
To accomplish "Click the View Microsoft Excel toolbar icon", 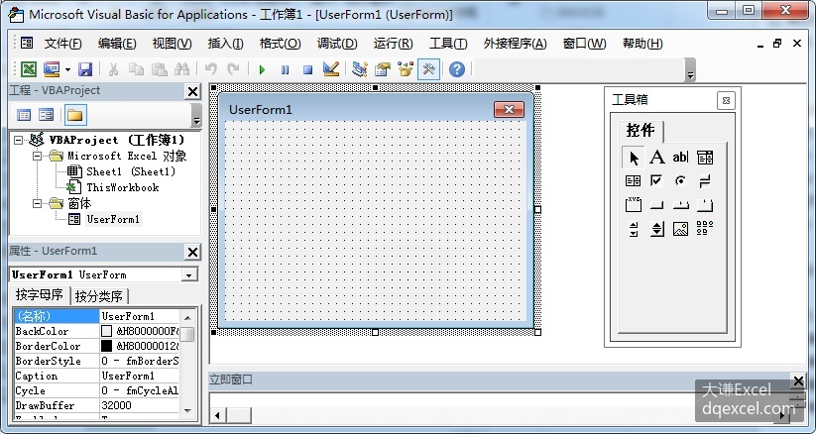I will click(28, 68).
